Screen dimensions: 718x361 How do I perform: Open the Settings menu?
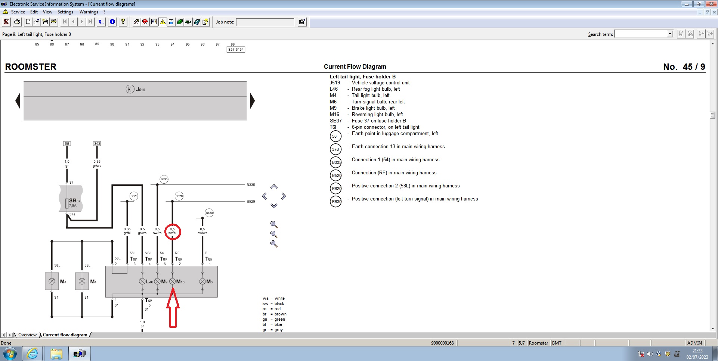[x=65, y=12]
